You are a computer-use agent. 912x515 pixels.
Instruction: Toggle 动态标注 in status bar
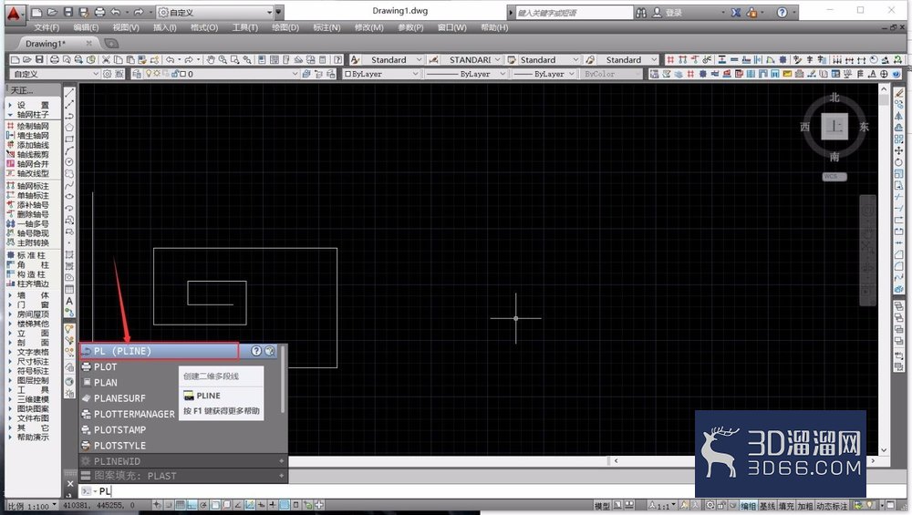click(x=831, y=506)
